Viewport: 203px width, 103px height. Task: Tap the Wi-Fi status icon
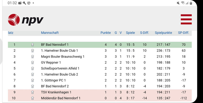[x=183, y=3]
